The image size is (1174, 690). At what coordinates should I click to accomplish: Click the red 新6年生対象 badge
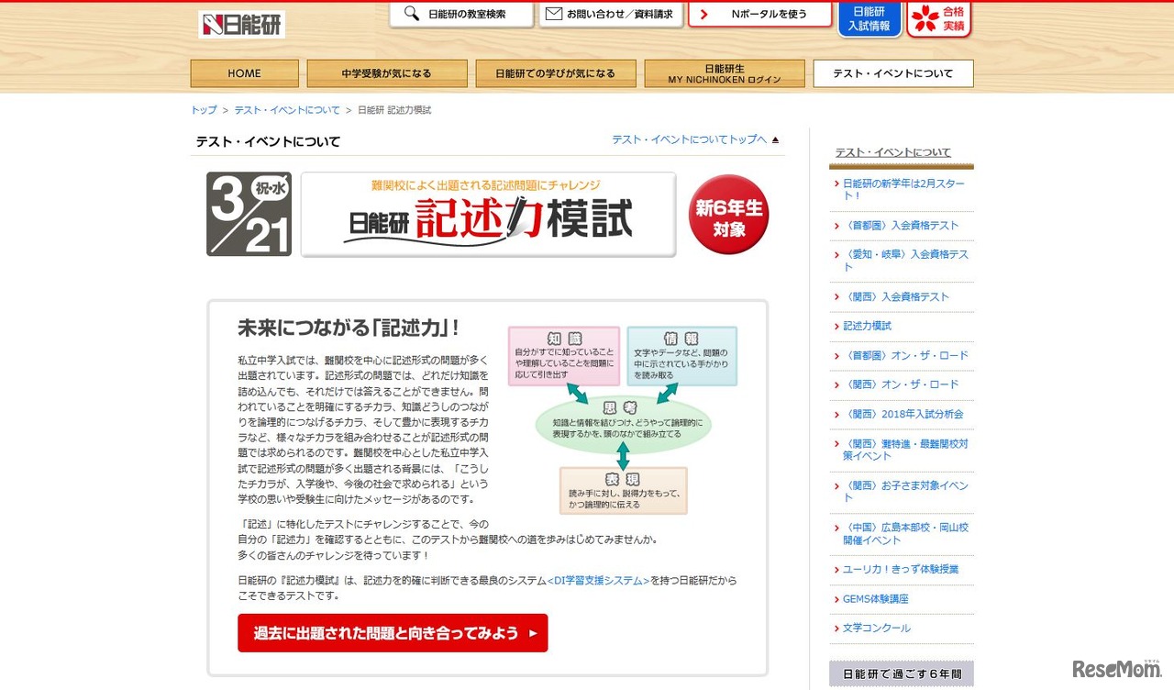coord(728,214)
